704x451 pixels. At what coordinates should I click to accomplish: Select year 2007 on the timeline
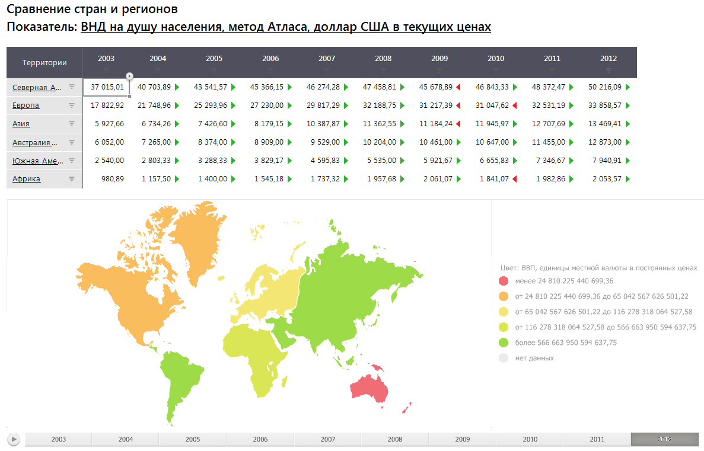pyautogui.click(x=328, y=439)
